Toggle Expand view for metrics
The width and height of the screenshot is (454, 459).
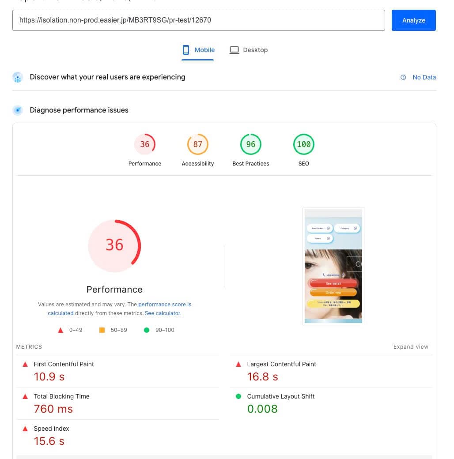coord(411,347)
